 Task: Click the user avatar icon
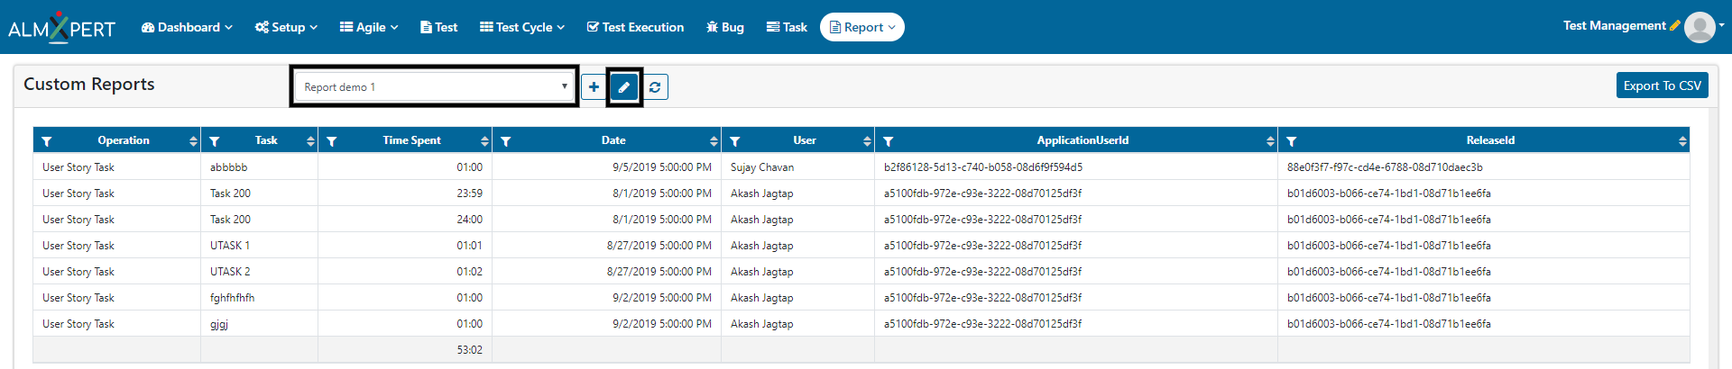pos(1700,27)
